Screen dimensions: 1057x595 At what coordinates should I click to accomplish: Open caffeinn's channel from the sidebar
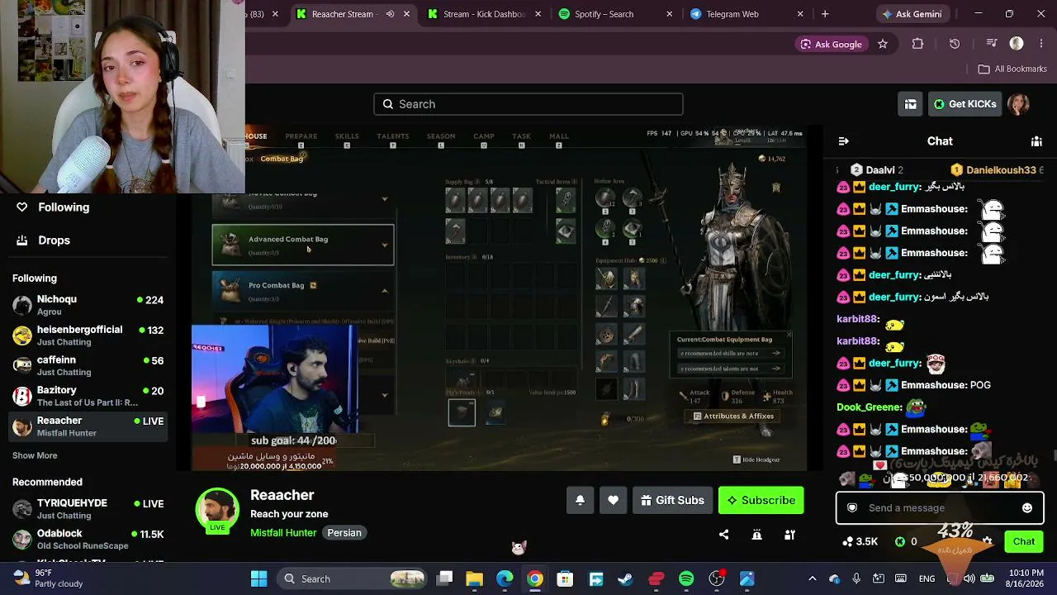(x=88, y=366)
